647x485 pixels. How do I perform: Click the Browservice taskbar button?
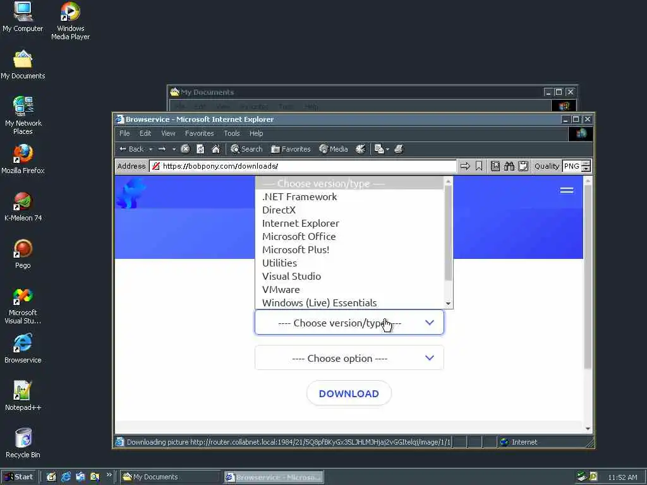[274, 477]
